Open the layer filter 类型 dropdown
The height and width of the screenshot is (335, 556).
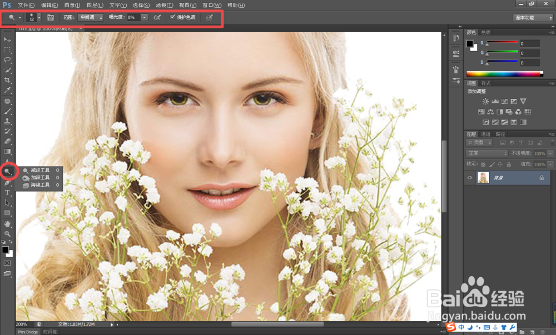click(x=479, y=143)
